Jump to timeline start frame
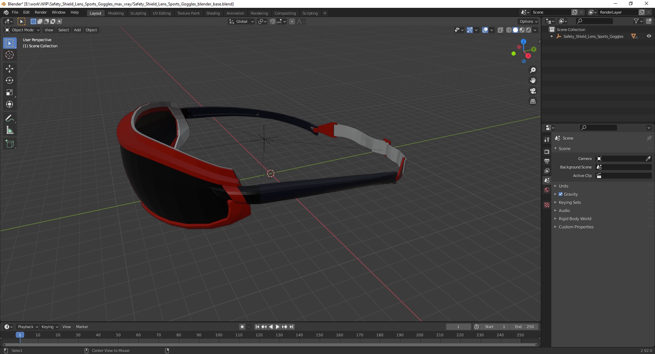This screenshot has height=354, width=655. point(257,327)
